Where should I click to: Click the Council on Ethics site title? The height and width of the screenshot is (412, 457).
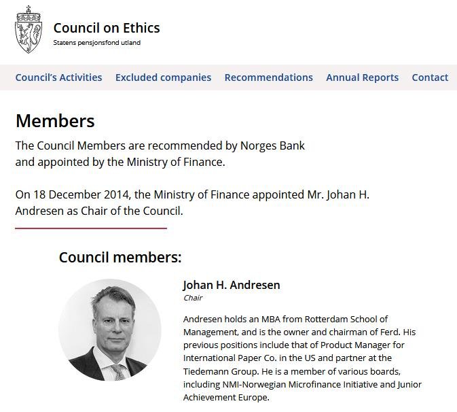click(x=107, y=28)
